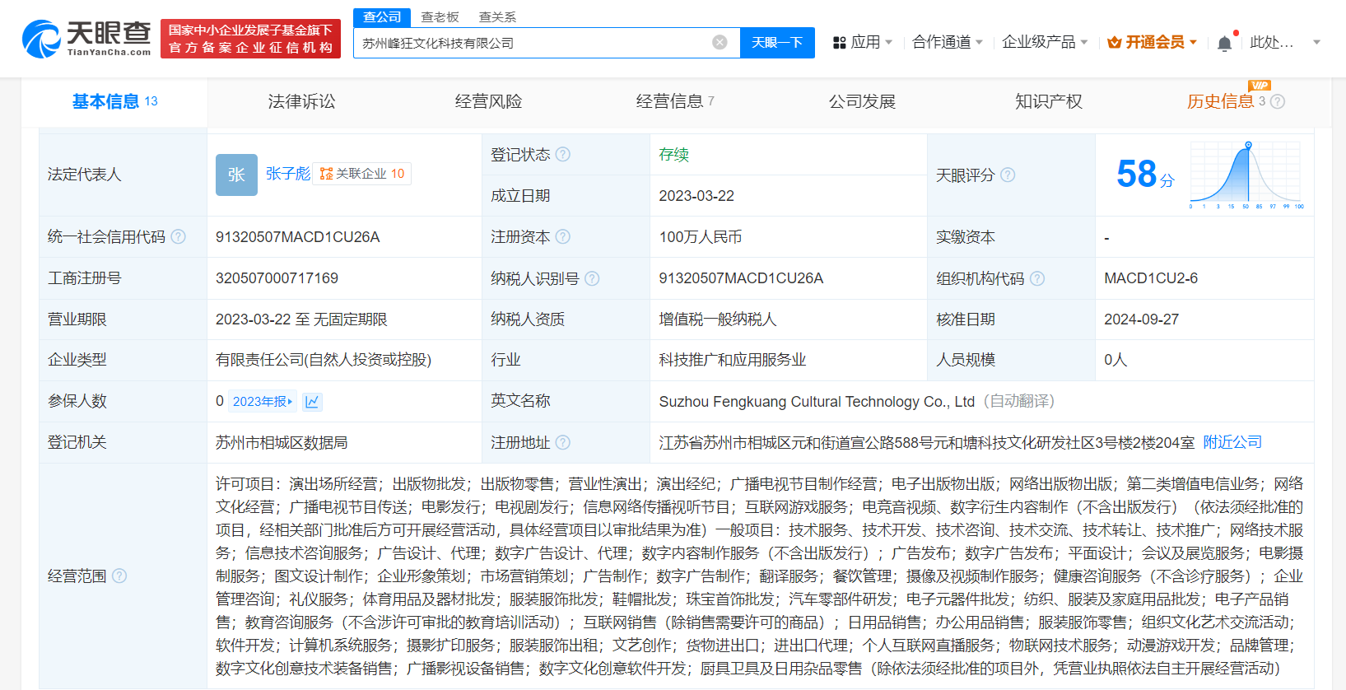Expand the user account dropdown arrow
The image size is (1346, 690).
coord(1316,42)
